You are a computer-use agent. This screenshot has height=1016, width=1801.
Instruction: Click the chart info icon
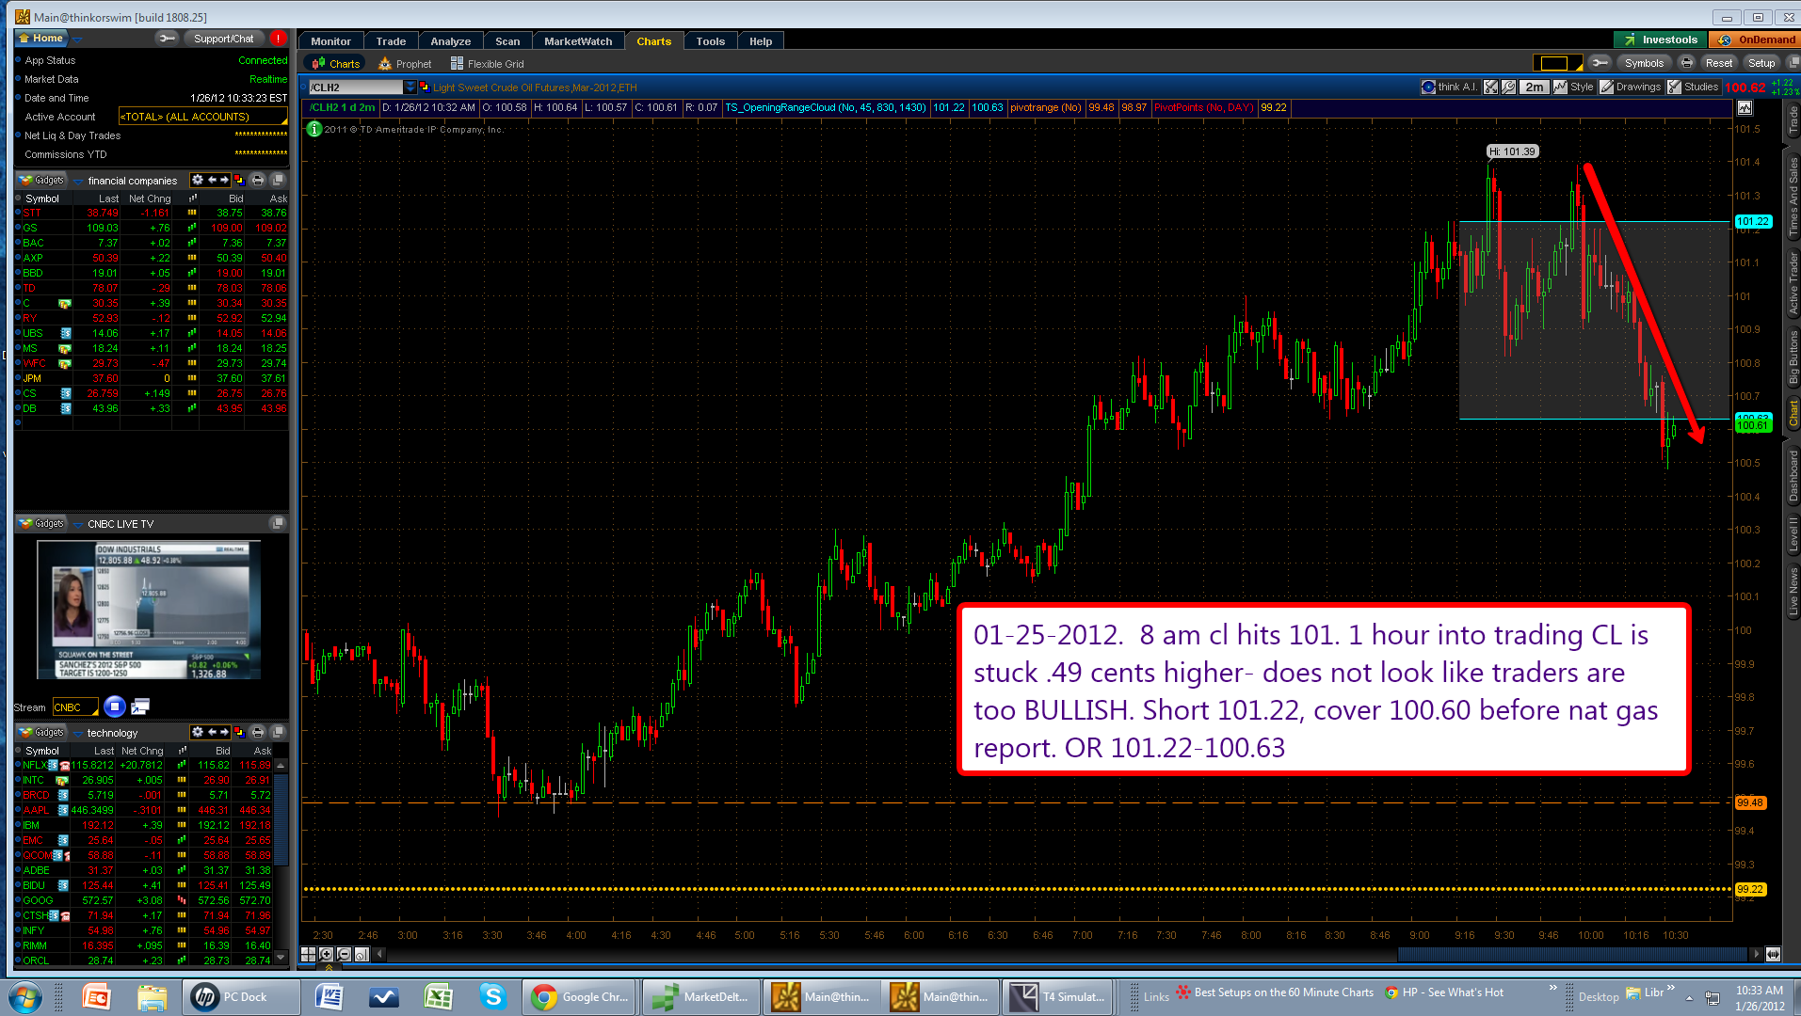click(x=314, y=129)
